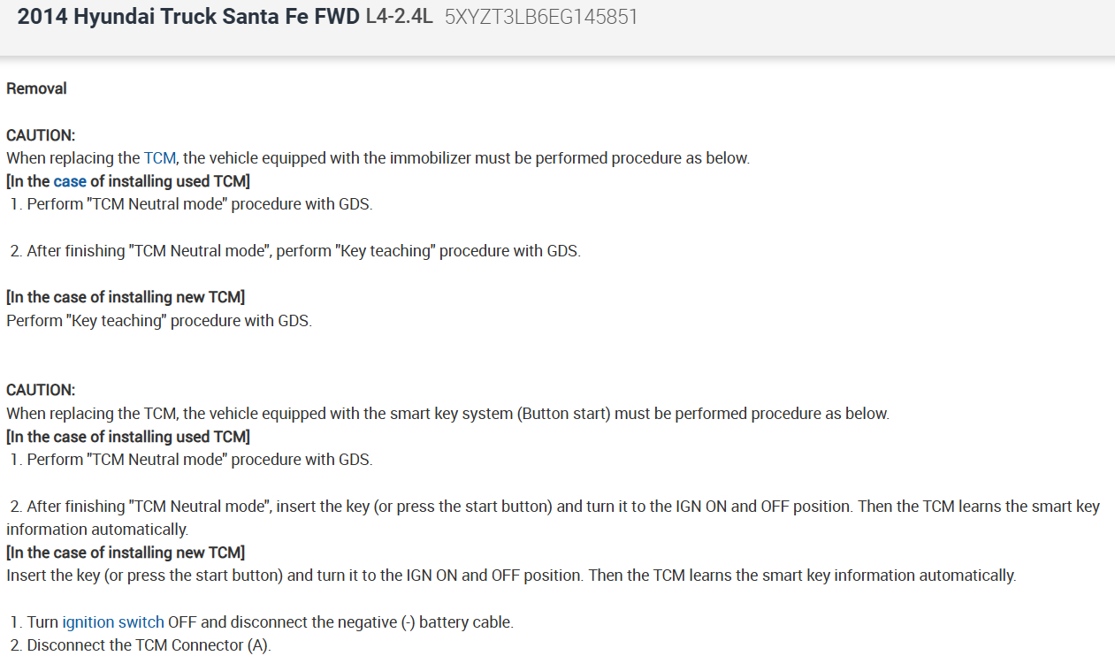The image size is (1115, 671).
Task: Click the paragraph beginning "Insert the key"
Action: pyautogui.click(x=511, y=576)
